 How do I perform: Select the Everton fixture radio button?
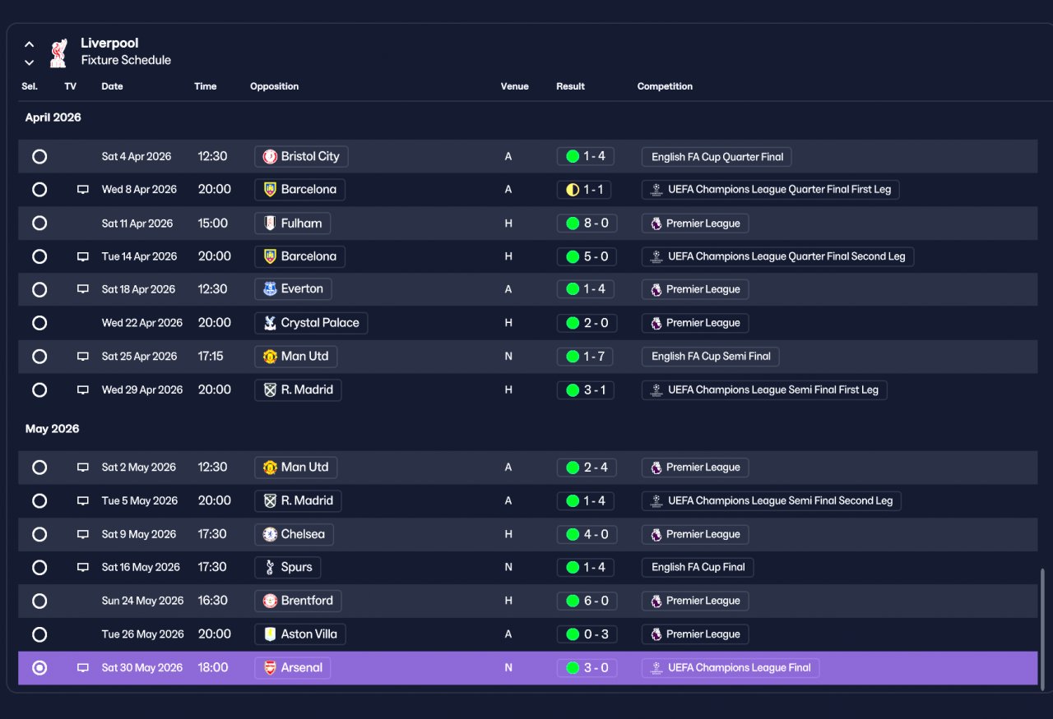pos(39,289)
